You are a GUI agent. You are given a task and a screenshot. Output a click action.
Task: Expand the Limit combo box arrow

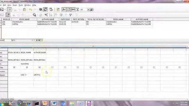[88, 10]
